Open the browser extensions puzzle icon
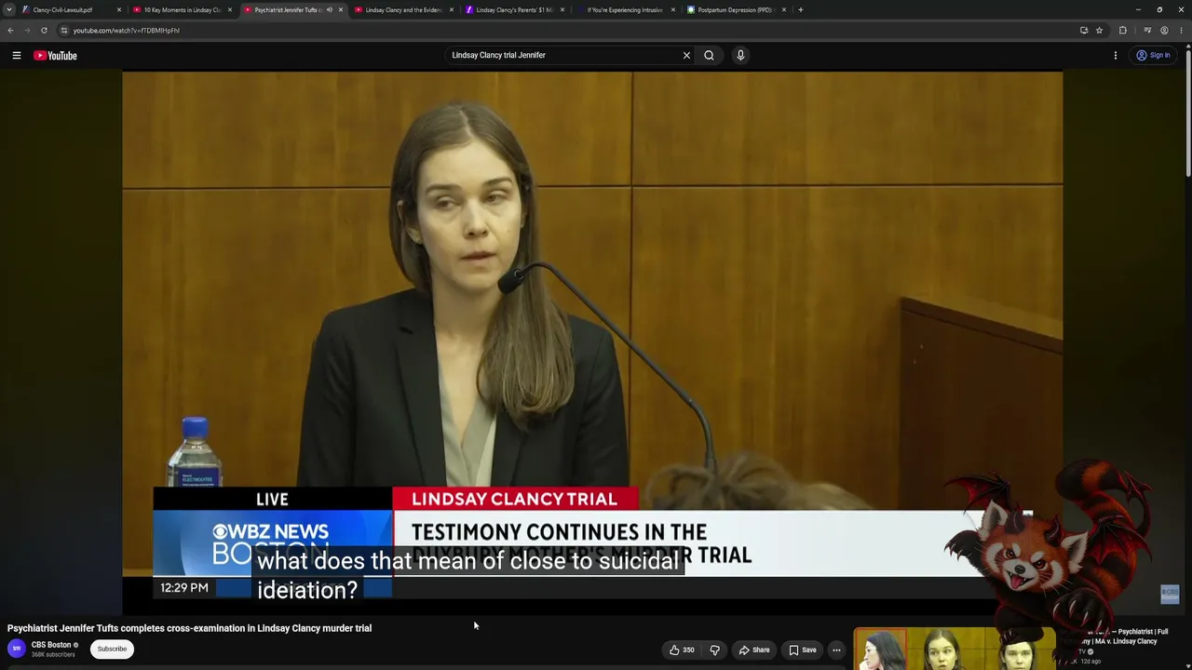The width and height of the screenshot is (1192, 670). pyautogui.click(x=1122, y=30)
